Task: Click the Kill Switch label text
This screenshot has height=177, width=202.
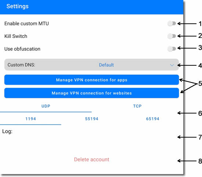Action: [x=16, y=36]
